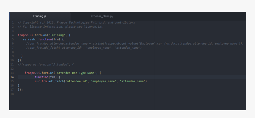255x118 pixels.
Task: Click the commented "Attendee" line 11
Action: pyautogui.click(x=46, y=65)
